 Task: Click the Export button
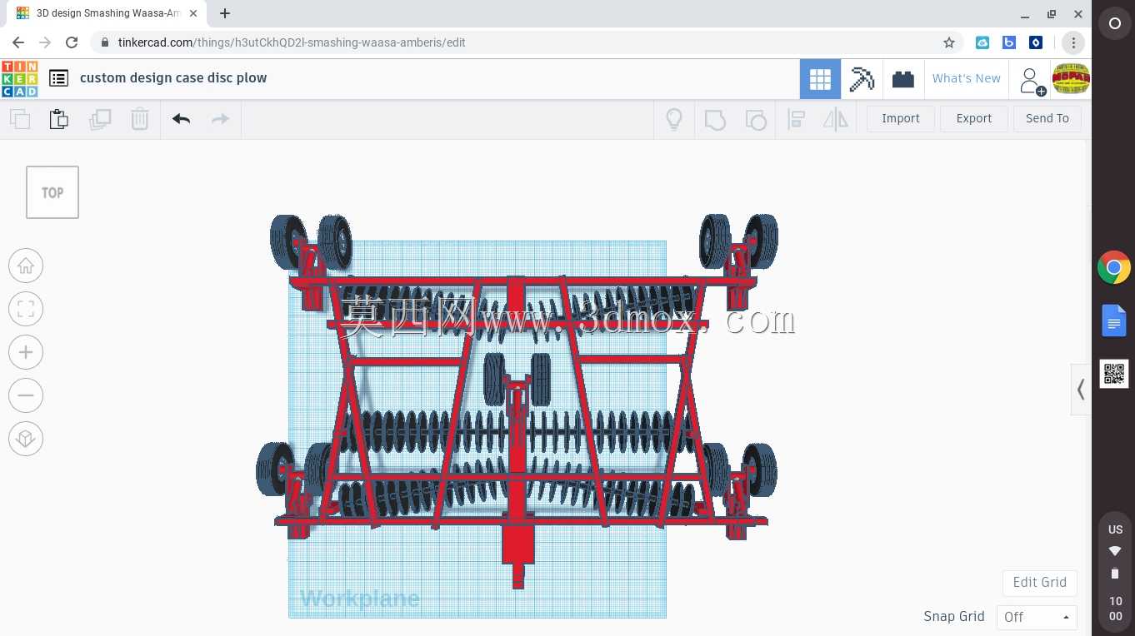973,118
